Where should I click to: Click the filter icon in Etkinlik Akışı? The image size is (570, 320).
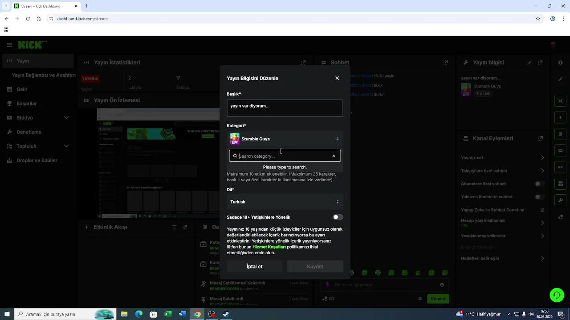(x=174, y=227)
